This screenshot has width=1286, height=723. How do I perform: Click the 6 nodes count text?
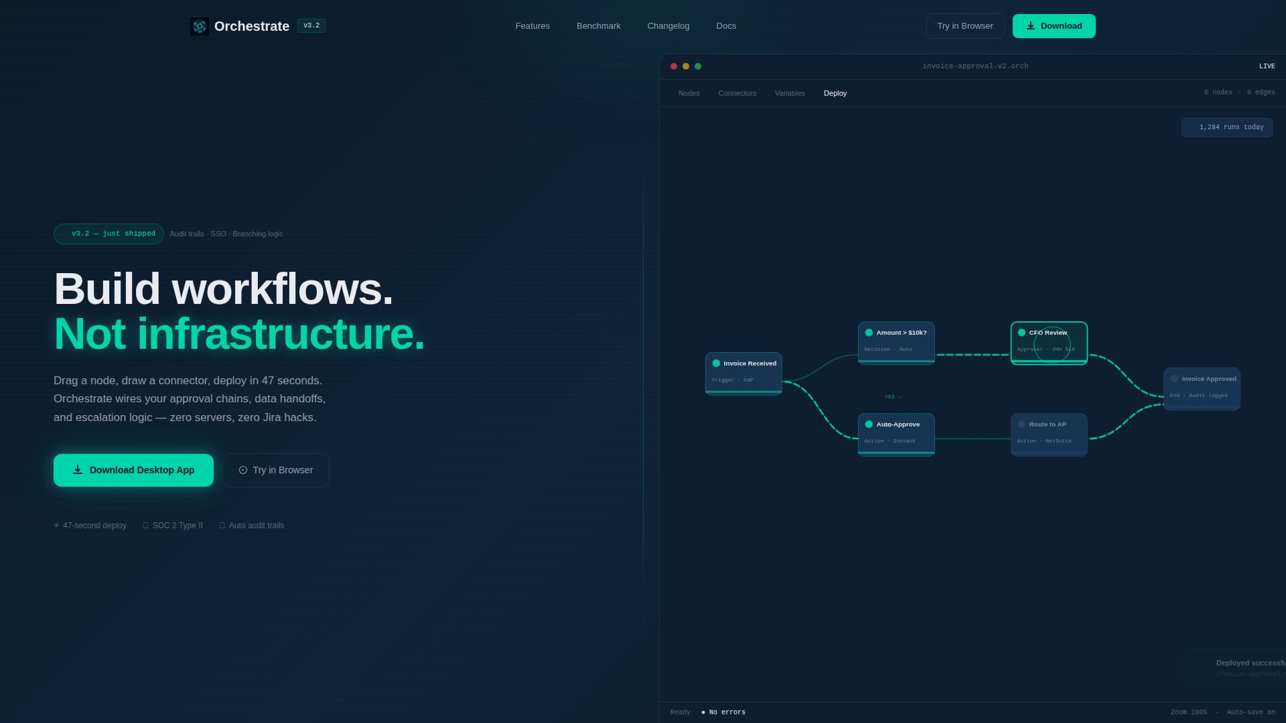[1218, 92]
